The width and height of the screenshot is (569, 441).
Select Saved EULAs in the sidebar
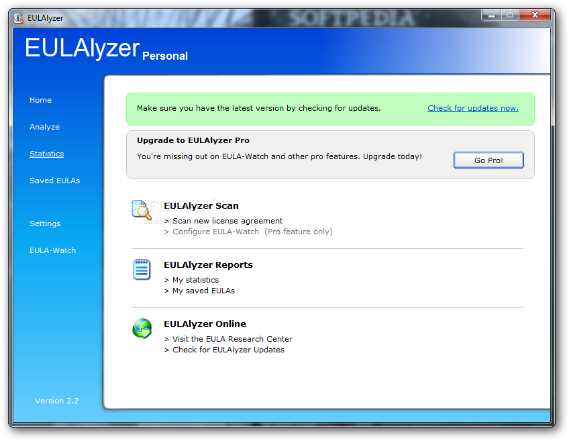(x=55, y=181)
